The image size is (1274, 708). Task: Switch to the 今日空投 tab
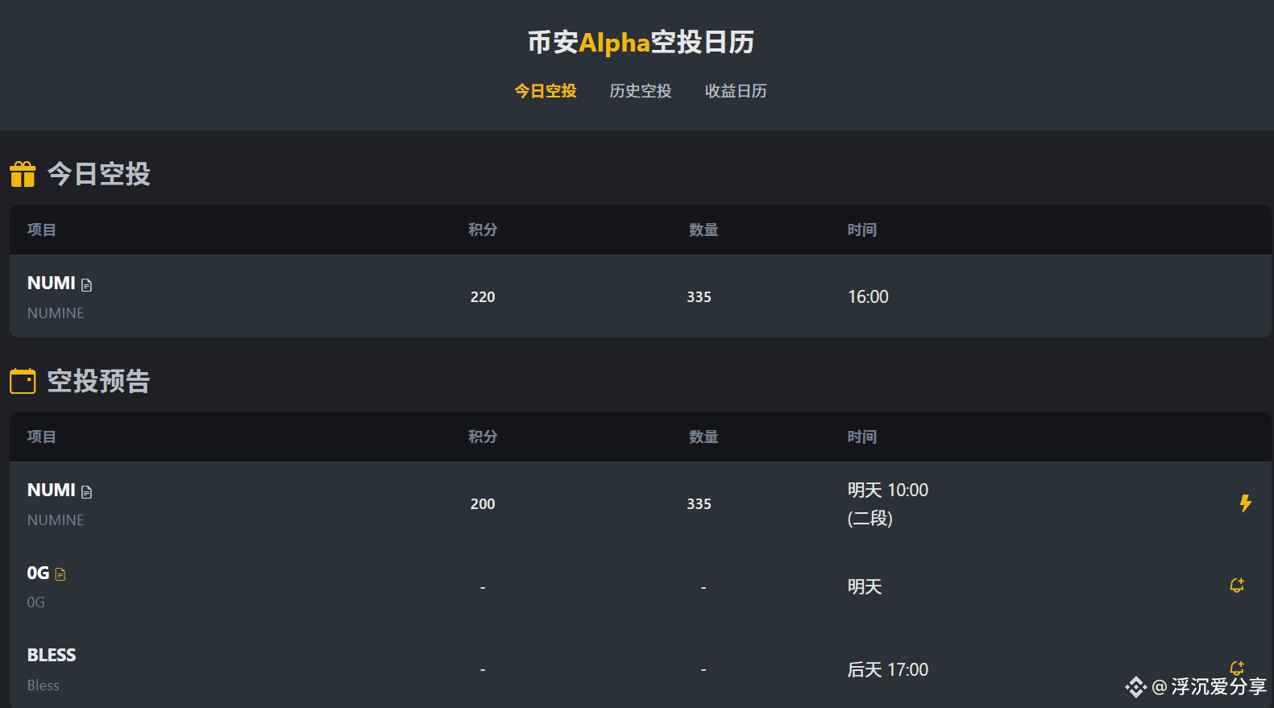pyautogui.click(x=546, y=91)
